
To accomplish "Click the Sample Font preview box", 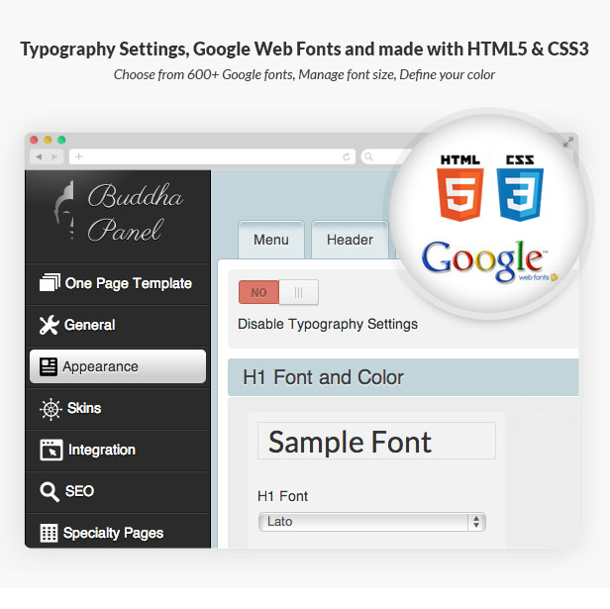I will tap(376, 441).
